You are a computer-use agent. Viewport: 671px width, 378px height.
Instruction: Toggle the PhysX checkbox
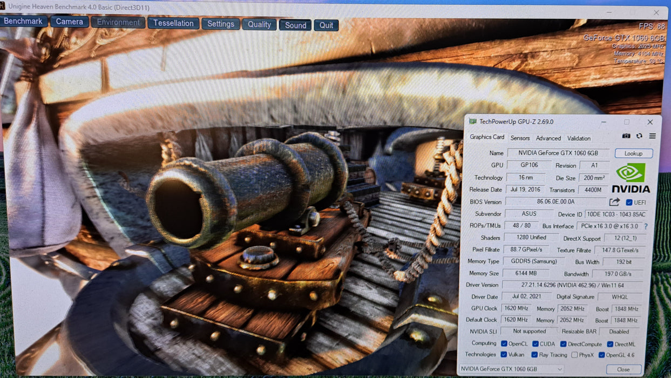(574, 355)
